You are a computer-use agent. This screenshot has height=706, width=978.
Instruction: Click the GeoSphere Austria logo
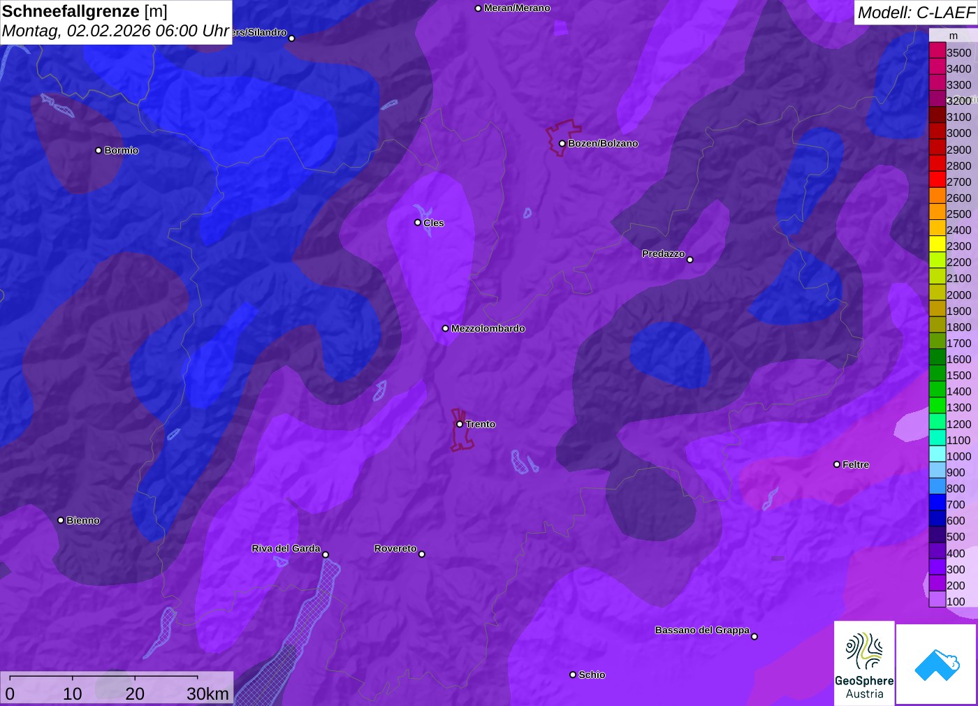point(864,663)
